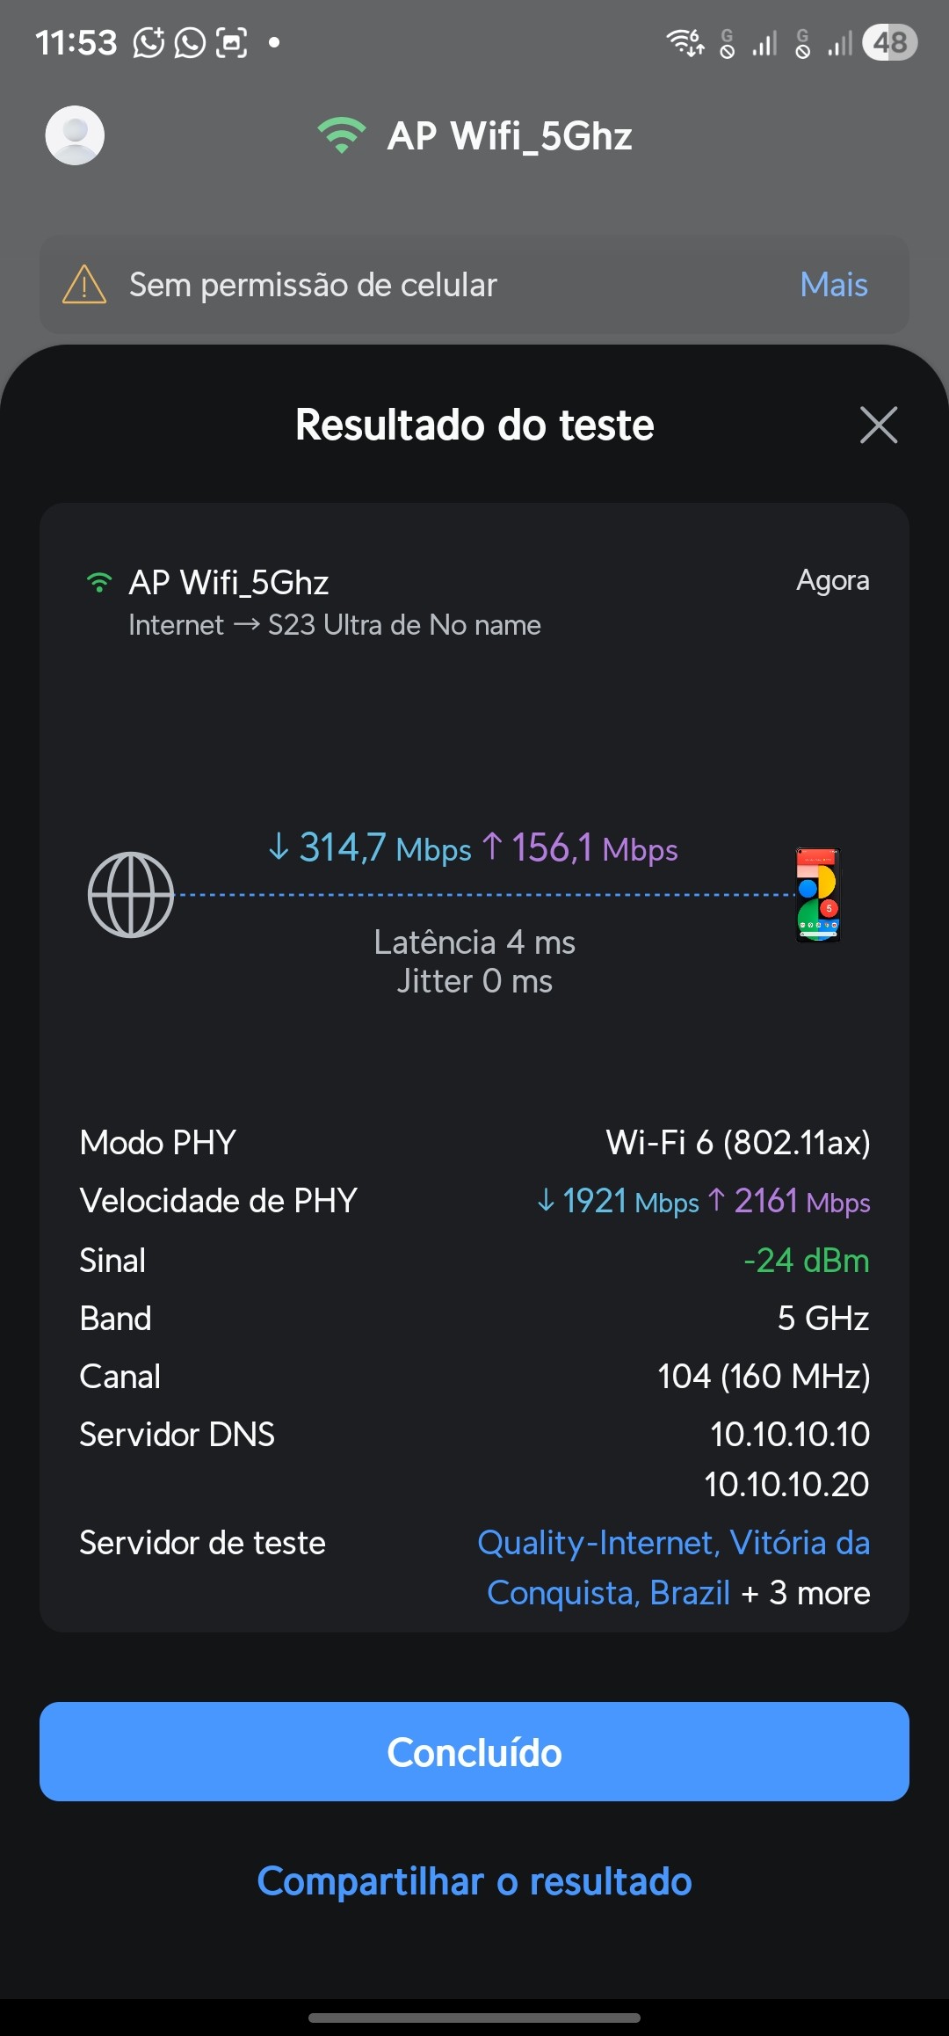Tap the phone device thumbnail
The width and height of the screenshot is (949, 2036).
(818, 895)
